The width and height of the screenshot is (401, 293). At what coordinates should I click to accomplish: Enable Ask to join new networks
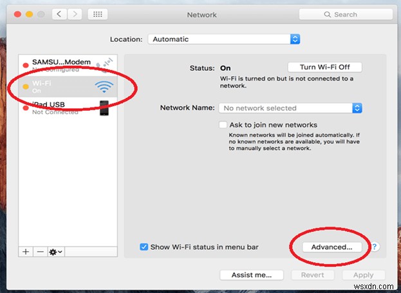pos(223,125)
